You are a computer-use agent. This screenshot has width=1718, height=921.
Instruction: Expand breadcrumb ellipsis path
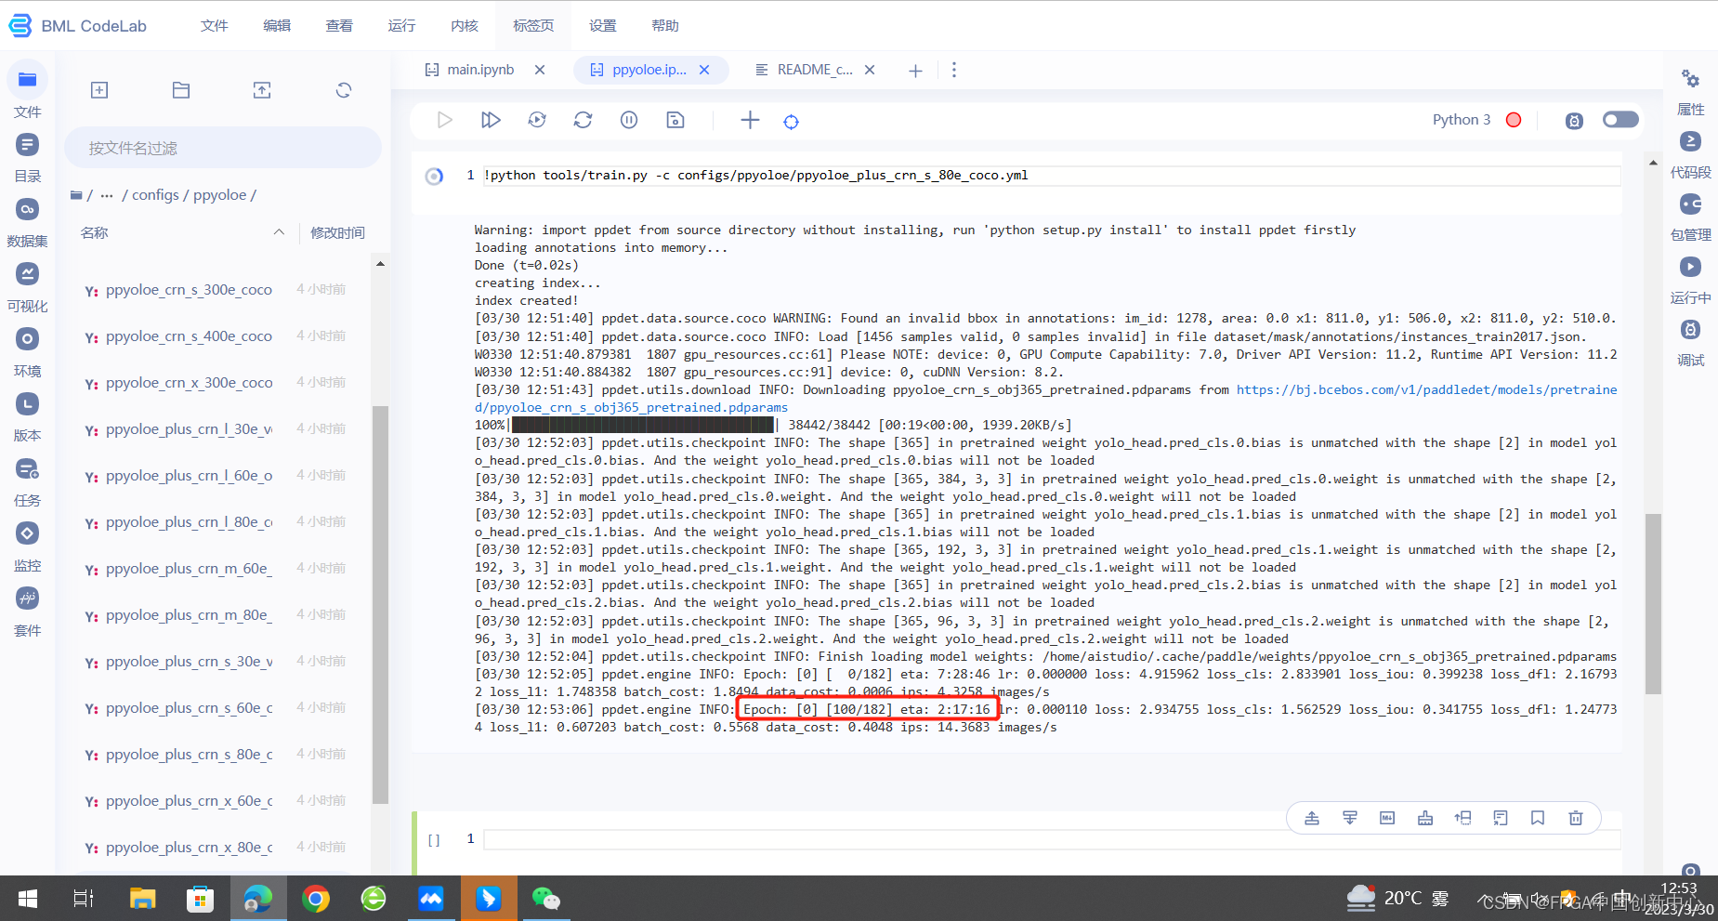(x=107, y=195)
